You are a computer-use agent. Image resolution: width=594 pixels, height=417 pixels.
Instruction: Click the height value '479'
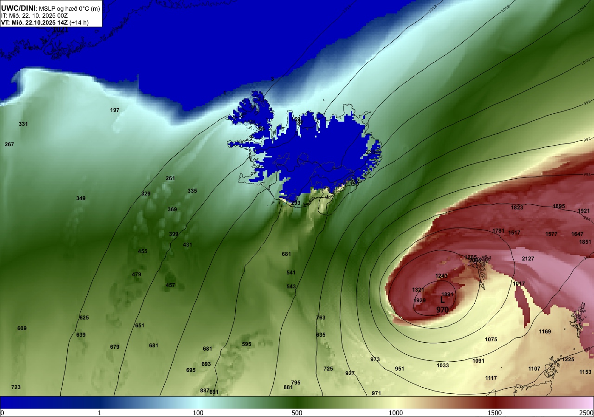[x=136, y=274]
